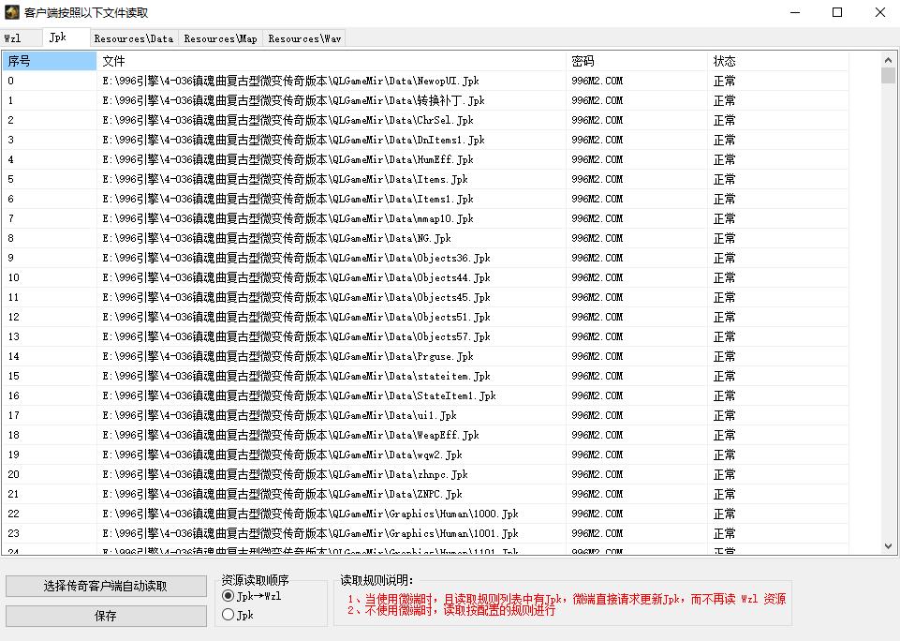Click the list scrollbar down arrow
The image size is (900, 641).
888,546
